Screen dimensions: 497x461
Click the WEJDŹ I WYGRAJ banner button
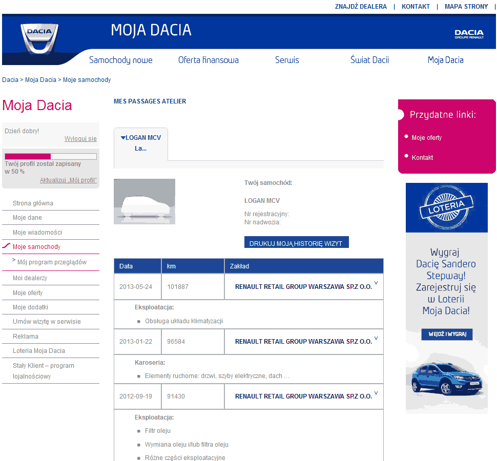point(447,334)
